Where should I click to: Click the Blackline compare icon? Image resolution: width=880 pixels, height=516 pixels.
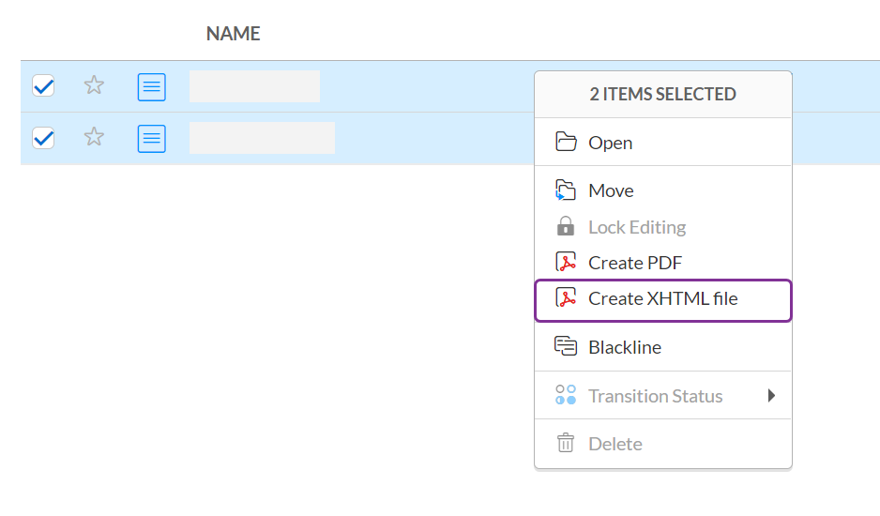(x=566, y=346)
